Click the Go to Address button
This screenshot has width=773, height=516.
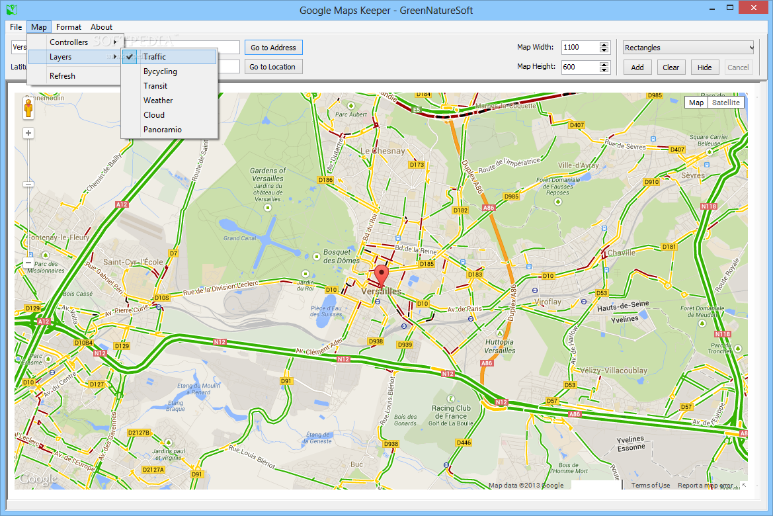click(274, 48)
